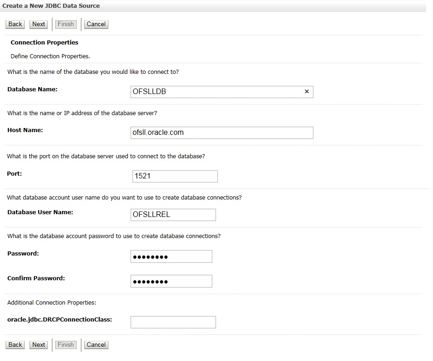Focus the Host Name input field
433x361 pixels.
point(222,133)
